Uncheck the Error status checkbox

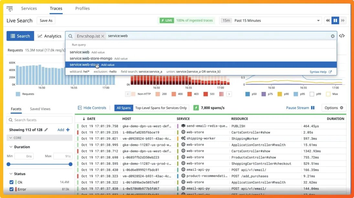(x=12, y=189)
